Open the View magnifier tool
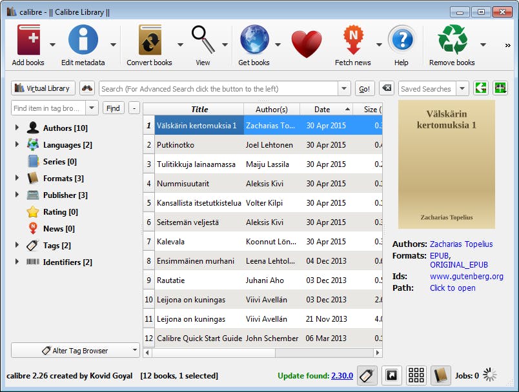 (203, 40)
